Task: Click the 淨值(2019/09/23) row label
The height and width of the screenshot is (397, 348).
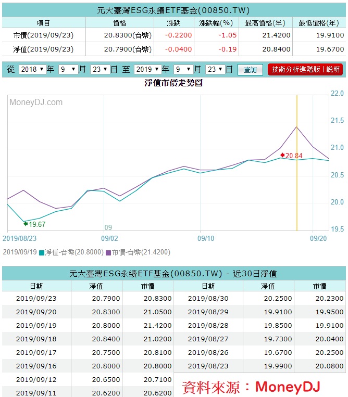Action: (x=43, y=49)
